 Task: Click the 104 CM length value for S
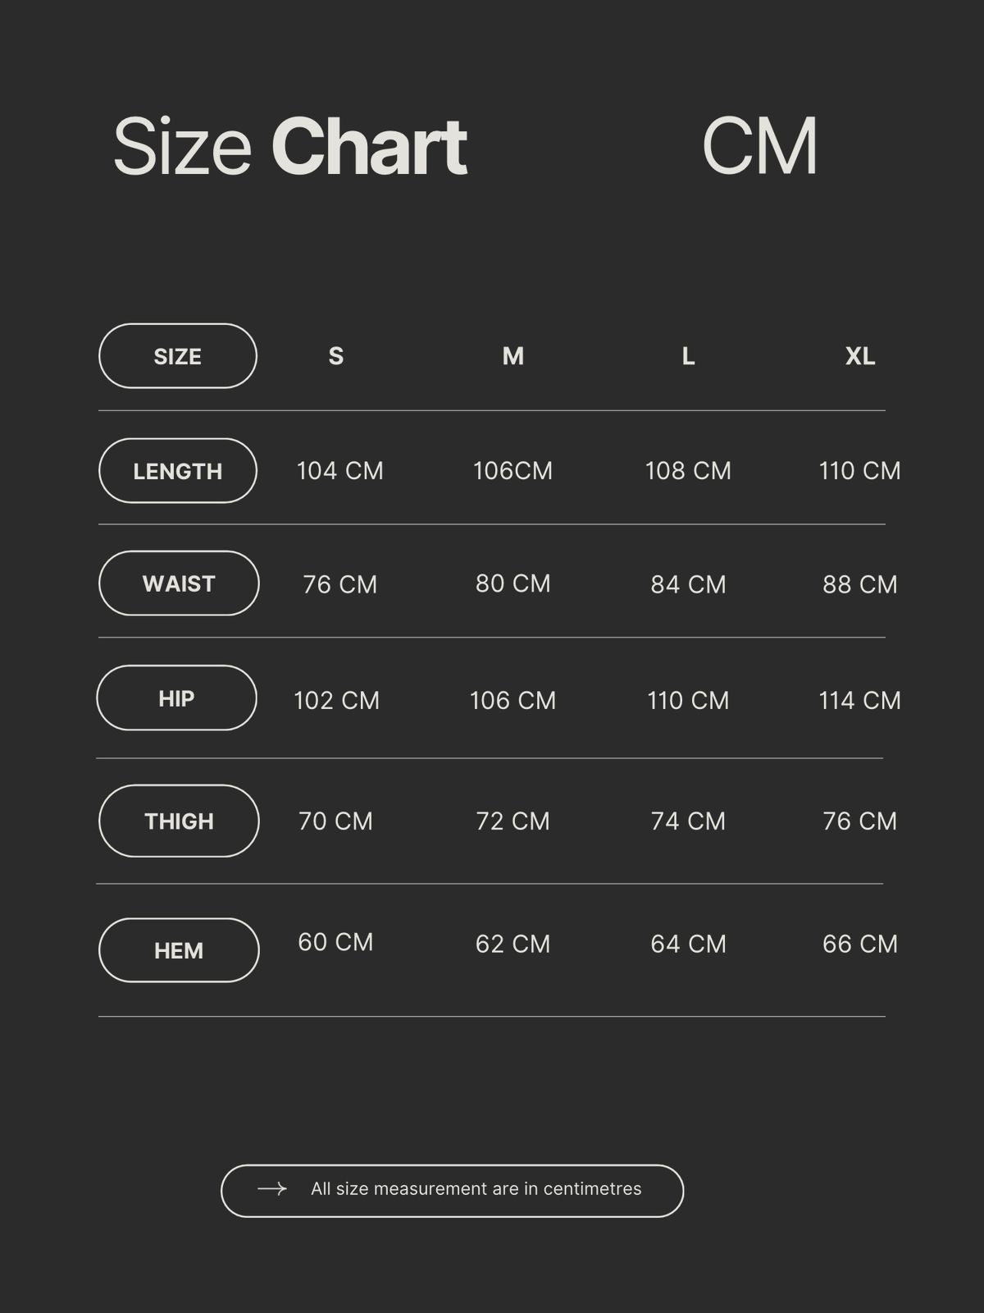(x=340, y=471)
